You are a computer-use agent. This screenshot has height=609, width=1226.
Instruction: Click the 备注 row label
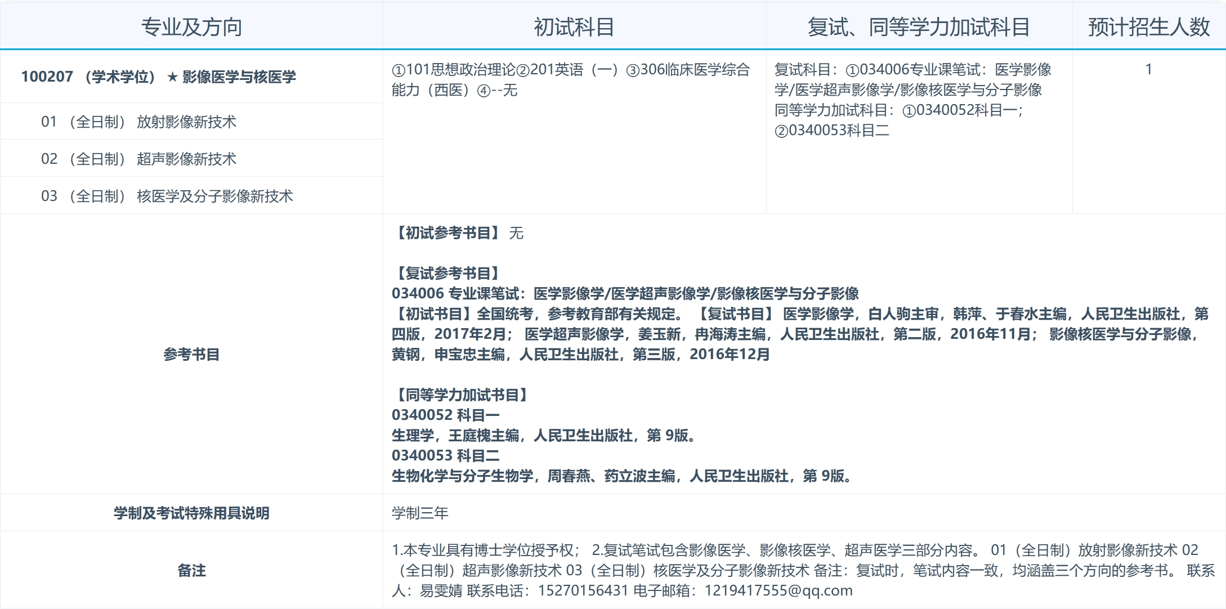click(x=191, y=570)
